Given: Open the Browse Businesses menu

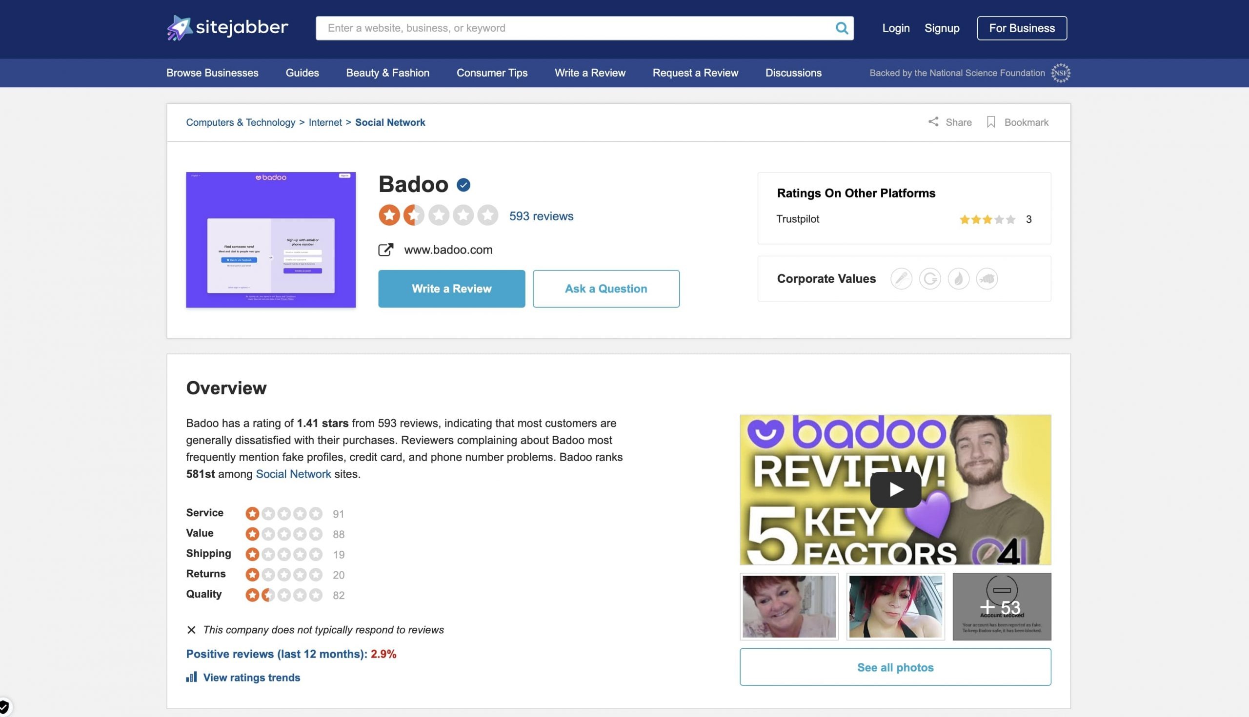Looking at the screenshot, I should pos(212,73).
